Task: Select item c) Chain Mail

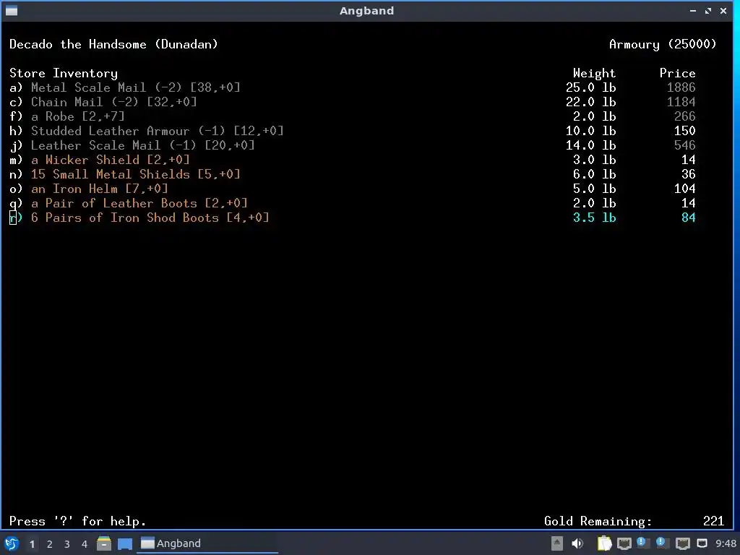Action: [103, 102]
